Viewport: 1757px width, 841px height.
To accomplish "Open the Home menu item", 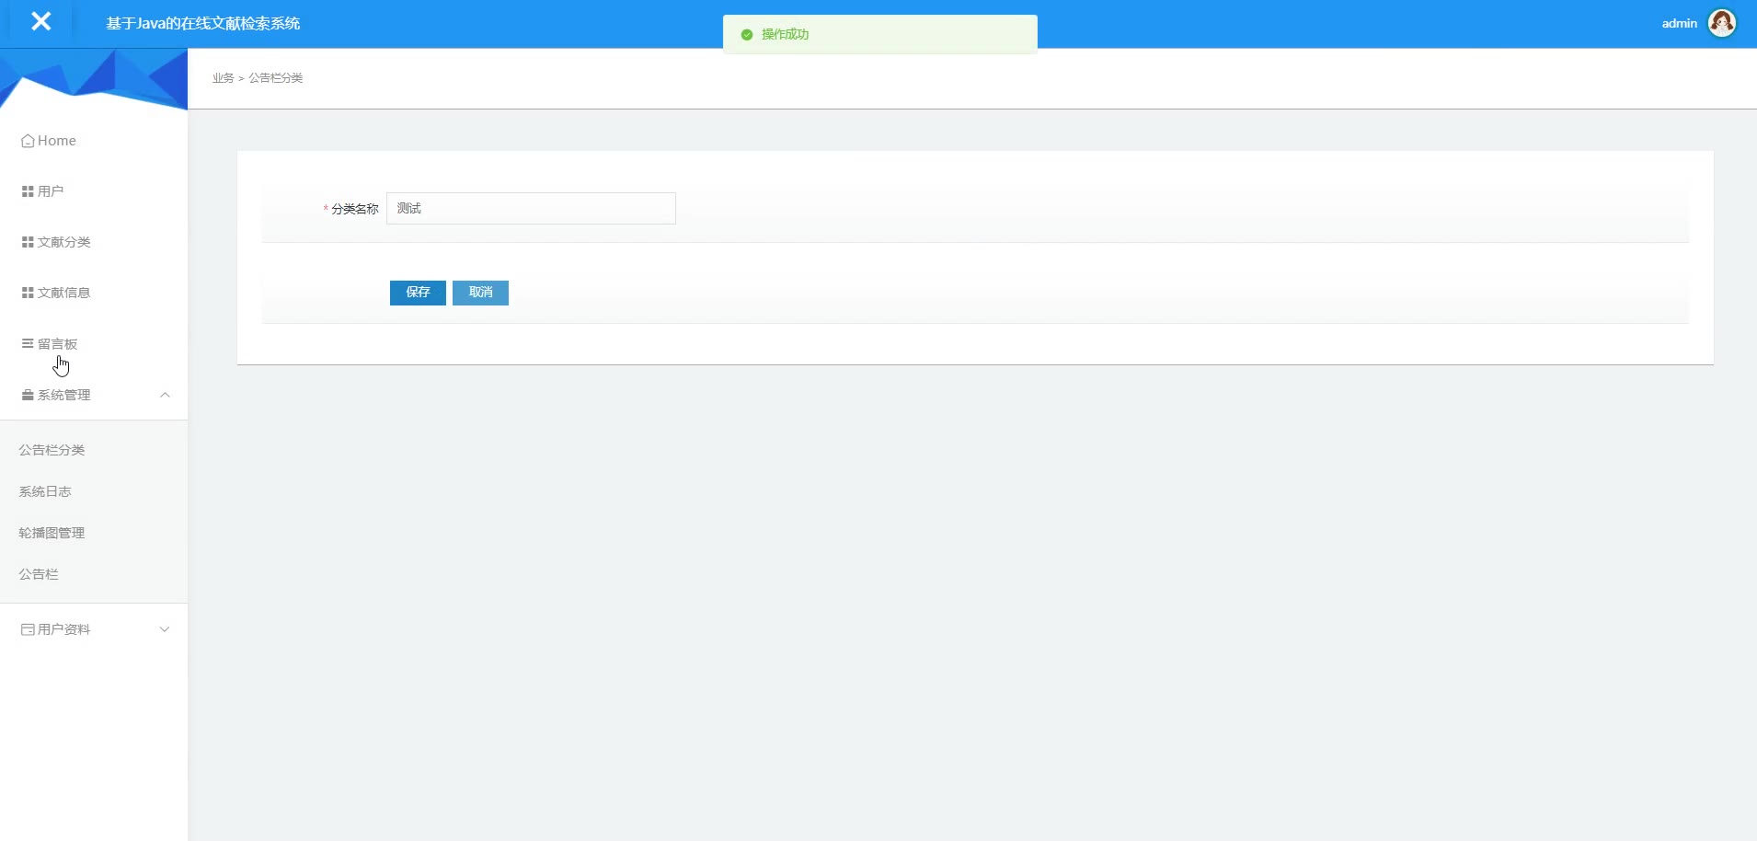I will pos(94,141).
